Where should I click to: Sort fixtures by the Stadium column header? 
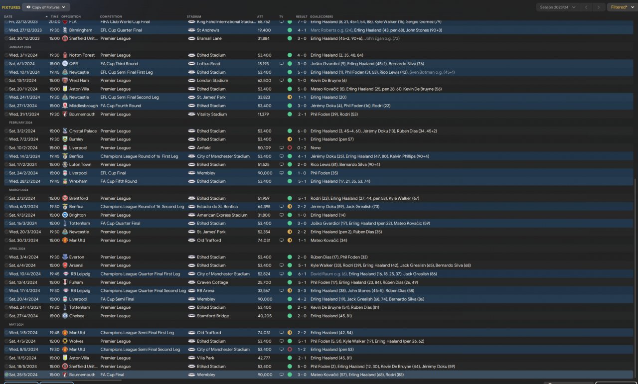tap(194, 16)
